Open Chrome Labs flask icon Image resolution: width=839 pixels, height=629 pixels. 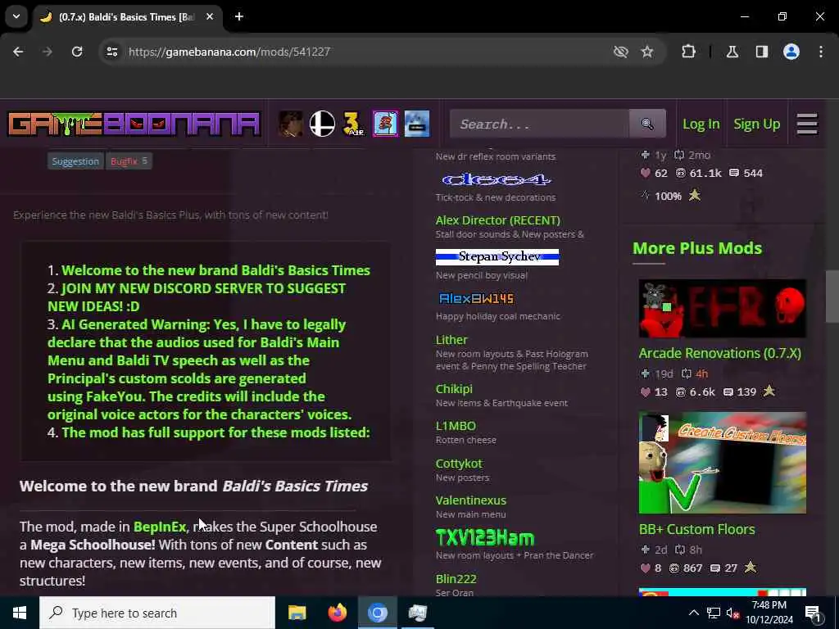[x=732, y=52]
